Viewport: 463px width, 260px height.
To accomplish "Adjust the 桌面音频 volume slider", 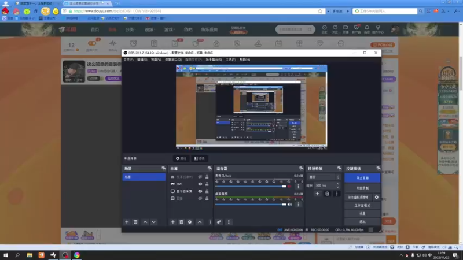I will click(251, 205).
